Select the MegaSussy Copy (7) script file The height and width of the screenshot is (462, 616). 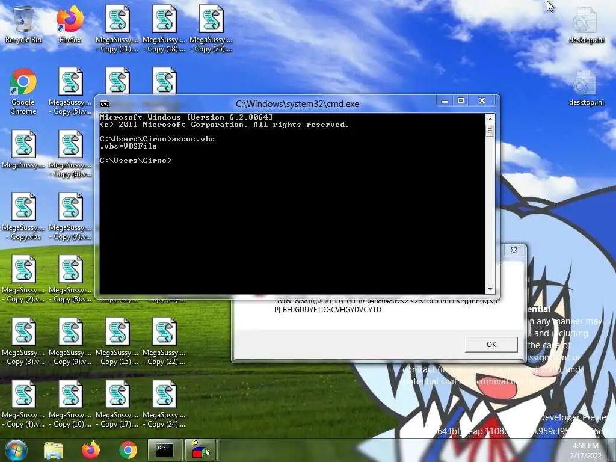70,216
